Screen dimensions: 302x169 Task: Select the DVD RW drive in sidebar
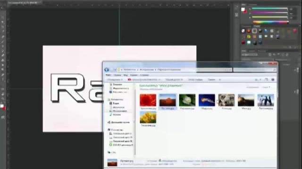[x=121, y=145]
